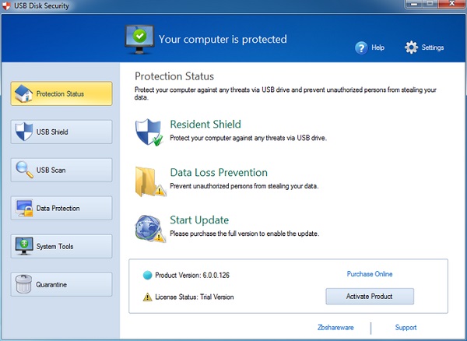Click the Resident Shield checkmark shield icon

pyautogui.click(x=149, y=132)
